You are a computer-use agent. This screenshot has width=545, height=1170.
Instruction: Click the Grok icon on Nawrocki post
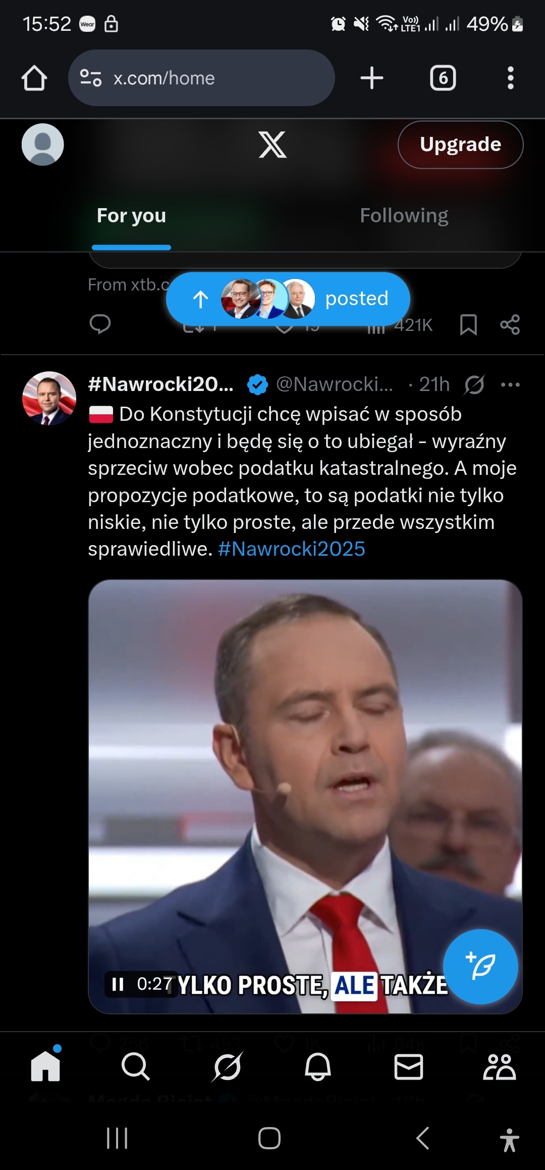(x=474, y=385)
